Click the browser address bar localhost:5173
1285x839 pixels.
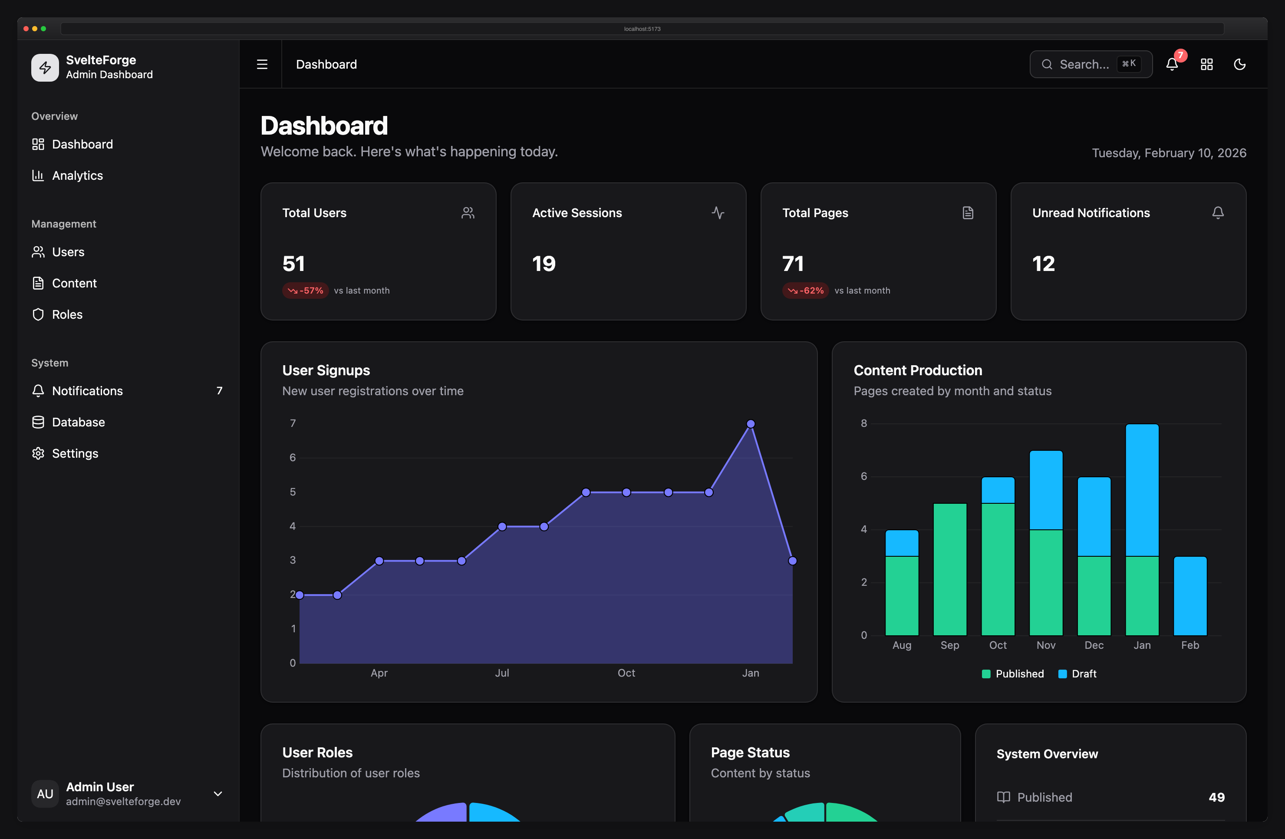point(642,29)
